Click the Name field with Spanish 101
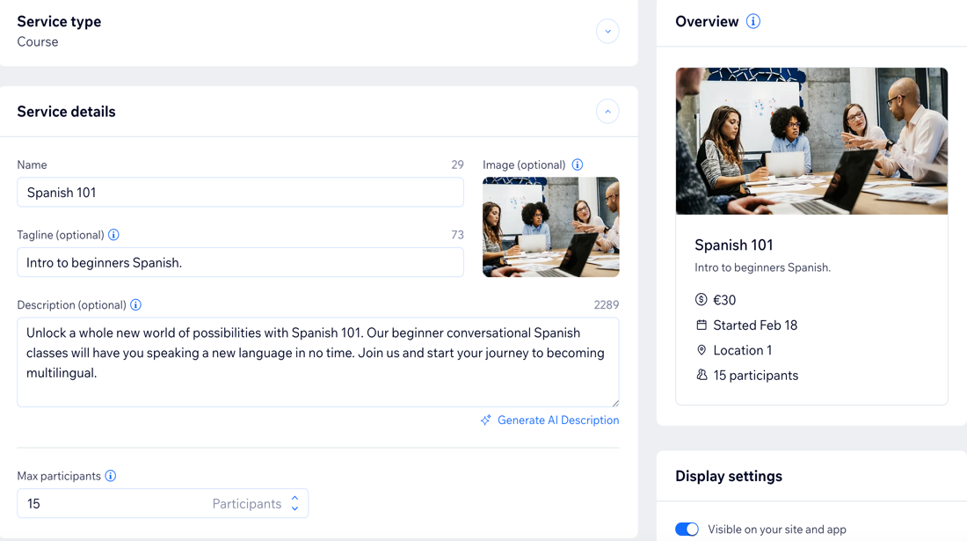Image resolution: width=967 pixels, height=541 pixels. [240, 193]
